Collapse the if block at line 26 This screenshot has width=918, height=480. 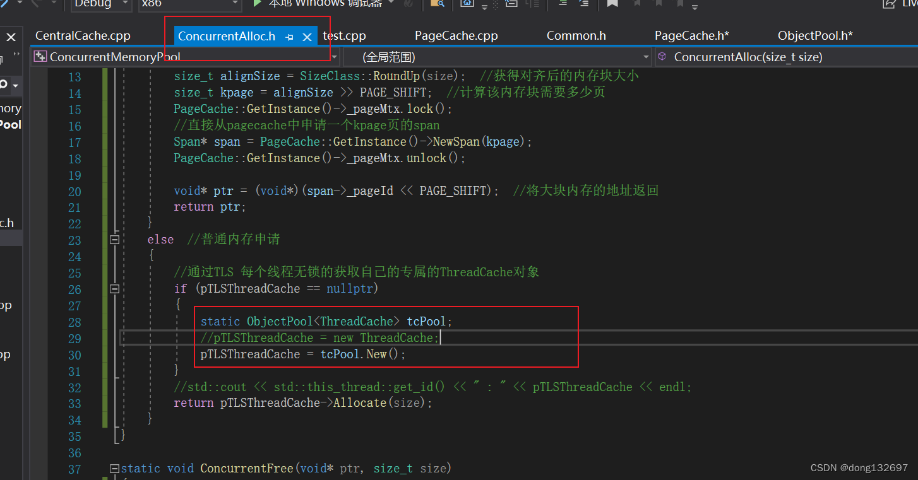pos(114,289)
